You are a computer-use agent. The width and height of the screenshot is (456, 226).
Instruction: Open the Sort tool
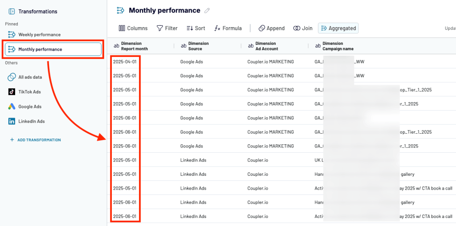coord(196,28)
